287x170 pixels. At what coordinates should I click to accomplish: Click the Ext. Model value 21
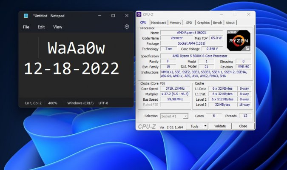(207, 67)
